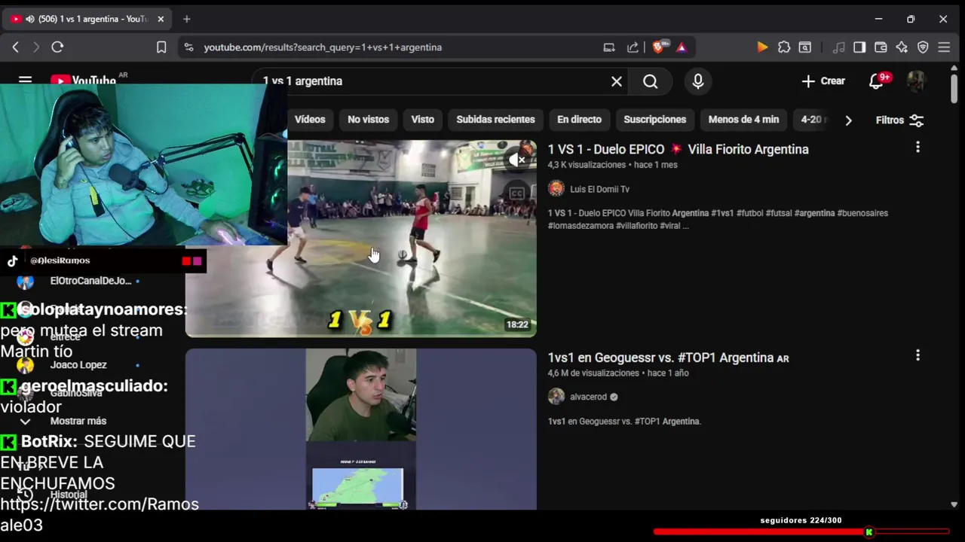Start voice search with microphone

698,81
